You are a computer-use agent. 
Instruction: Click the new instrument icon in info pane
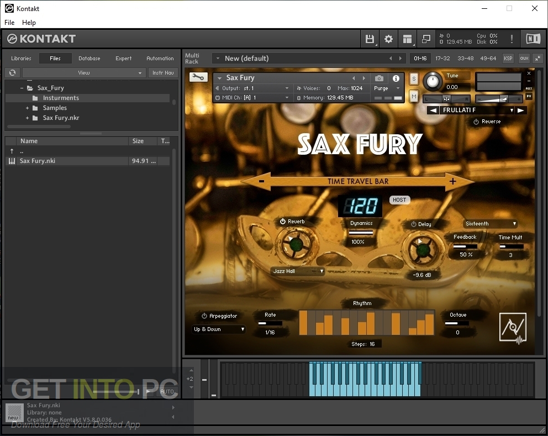(x=14, y=413)
